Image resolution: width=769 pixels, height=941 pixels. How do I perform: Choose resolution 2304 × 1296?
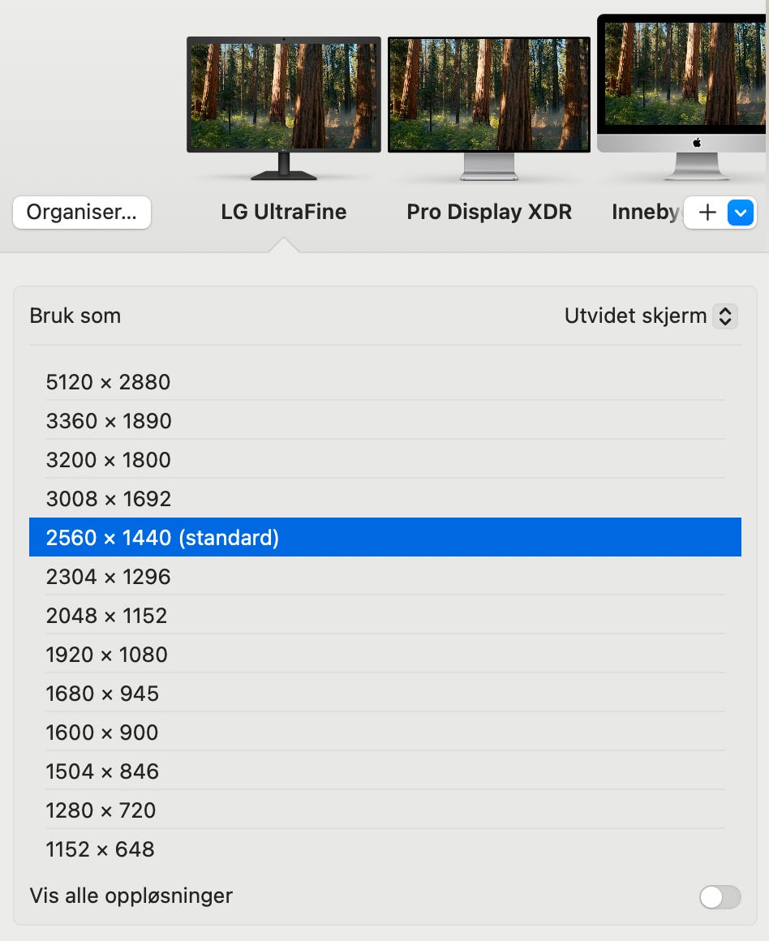coord(384,576)
